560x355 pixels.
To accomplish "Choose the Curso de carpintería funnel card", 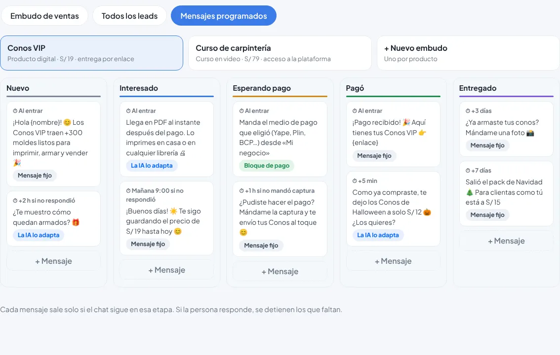I will point(280,53).
